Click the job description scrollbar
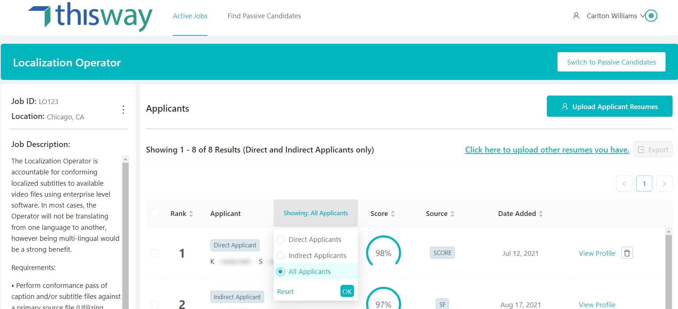Image resolution: width=678 pixels, height=309 pixels. pyautogui.click(x=125, y=235)
